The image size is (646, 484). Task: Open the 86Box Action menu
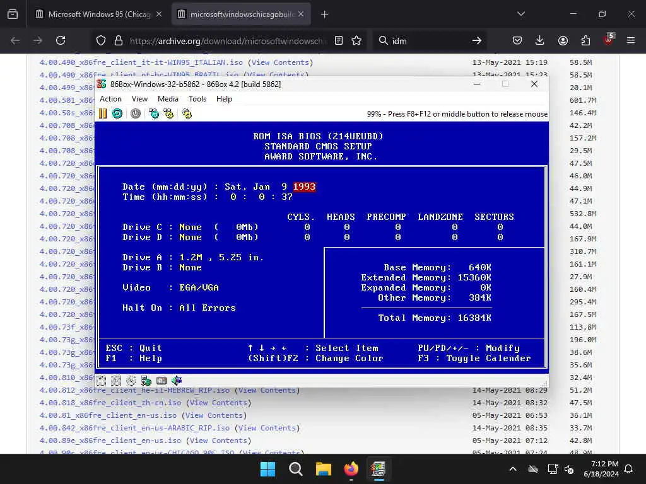(x=110, y=99)
